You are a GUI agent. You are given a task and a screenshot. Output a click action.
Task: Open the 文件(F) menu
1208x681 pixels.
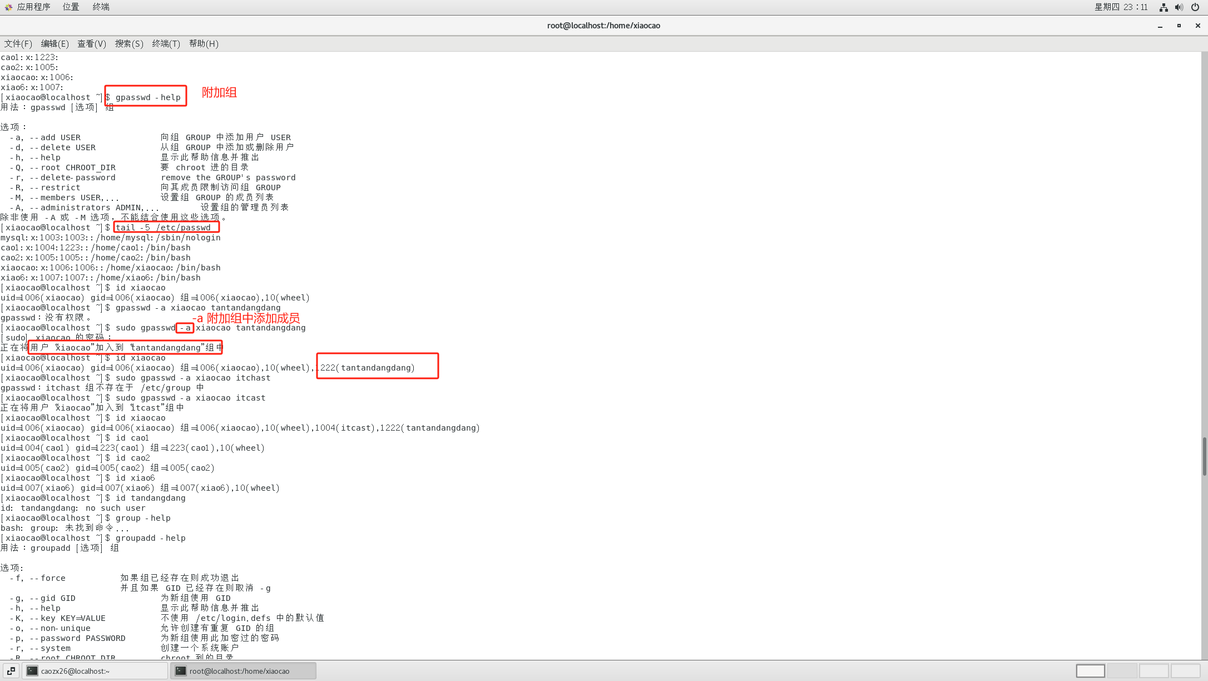pyautogui.click(x=18, y=43)
